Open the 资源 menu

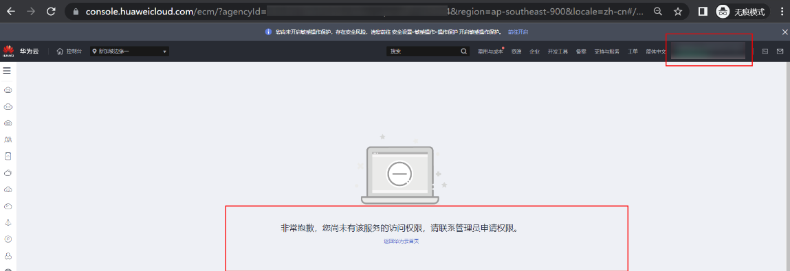click(516, 51)
